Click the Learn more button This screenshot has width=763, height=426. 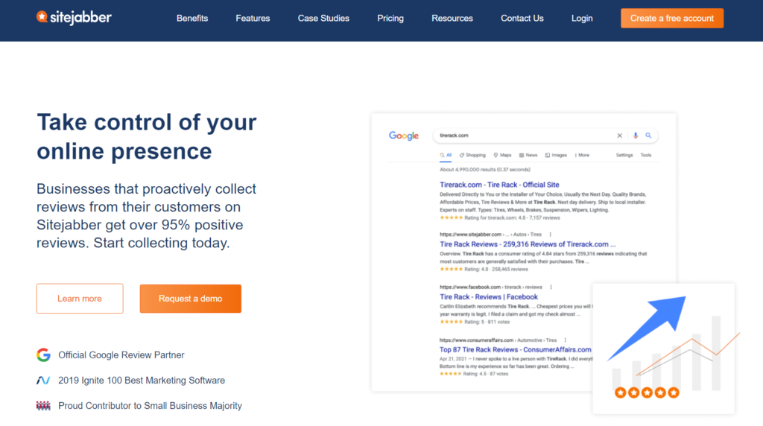click(x=80, y=299)
